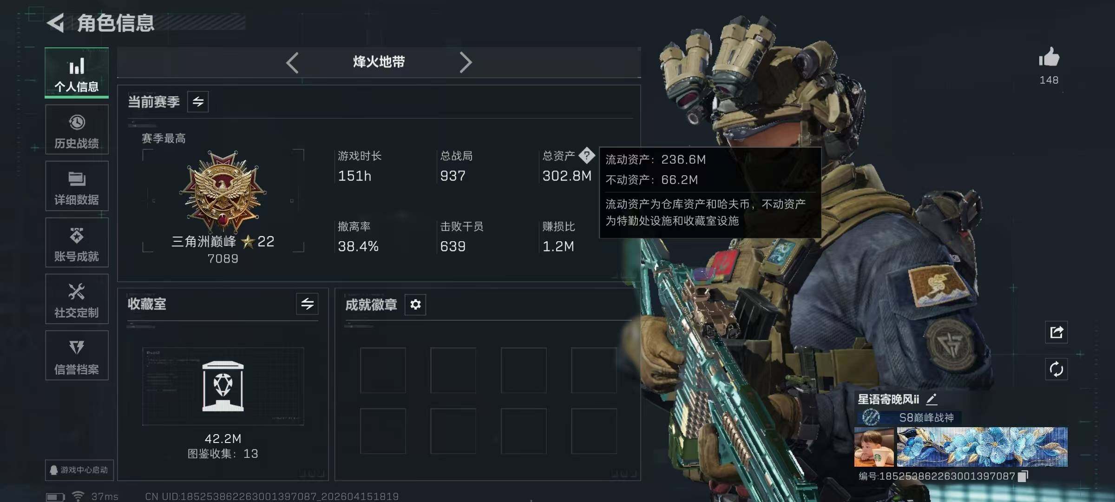
Task: Switch to the next mode with the right chevron
Action: 466,62
